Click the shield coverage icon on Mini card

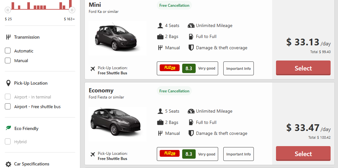[191, 48]
